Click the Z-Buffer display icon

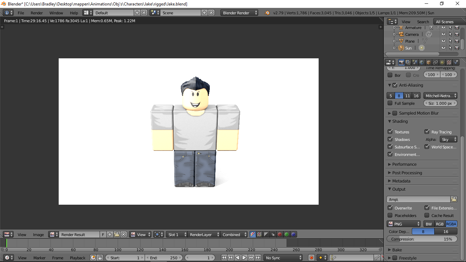(x=273, y=234)
